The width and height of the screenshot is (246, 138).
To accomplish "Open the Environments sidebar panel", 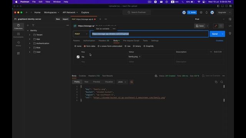I will click(x=18, y=35).
